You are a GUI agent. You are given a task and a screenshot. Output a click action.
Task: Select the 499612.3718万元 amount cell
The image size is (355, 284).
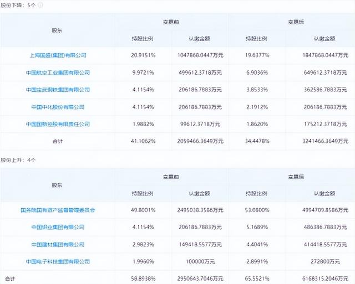pyautogui.click(x=200, y=73)
